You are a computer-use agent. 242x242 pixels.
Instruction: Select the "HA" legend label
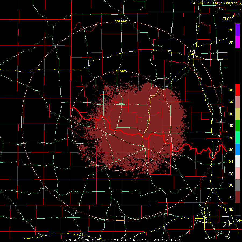[231, 90]
